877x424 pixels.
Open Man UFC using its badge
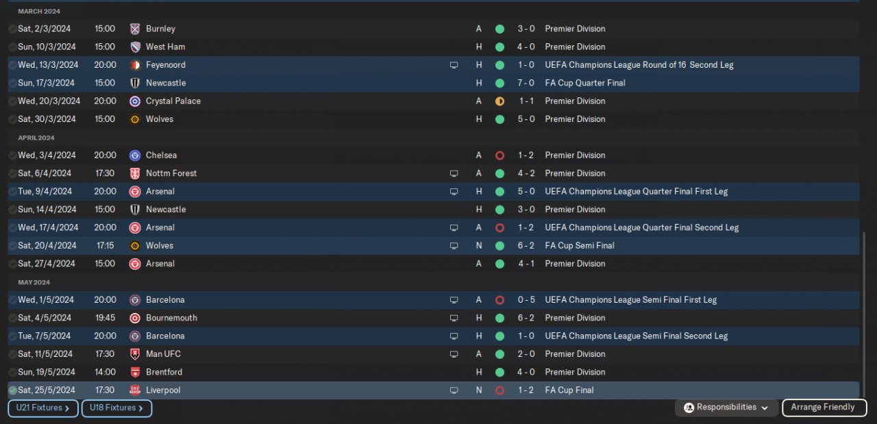(135, 354)
